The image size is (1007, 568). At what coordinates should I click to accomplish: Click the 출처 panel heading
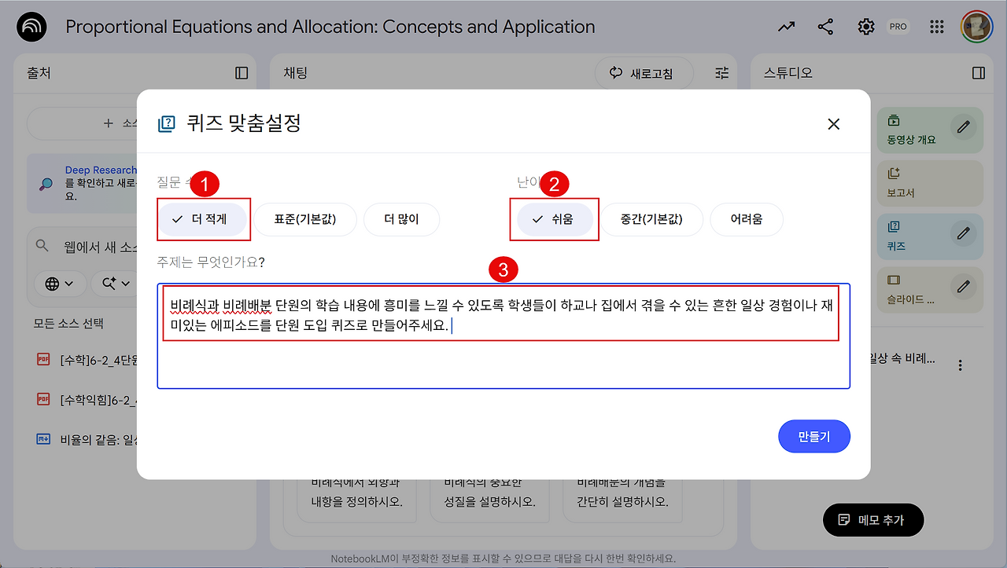coord(39,73)
